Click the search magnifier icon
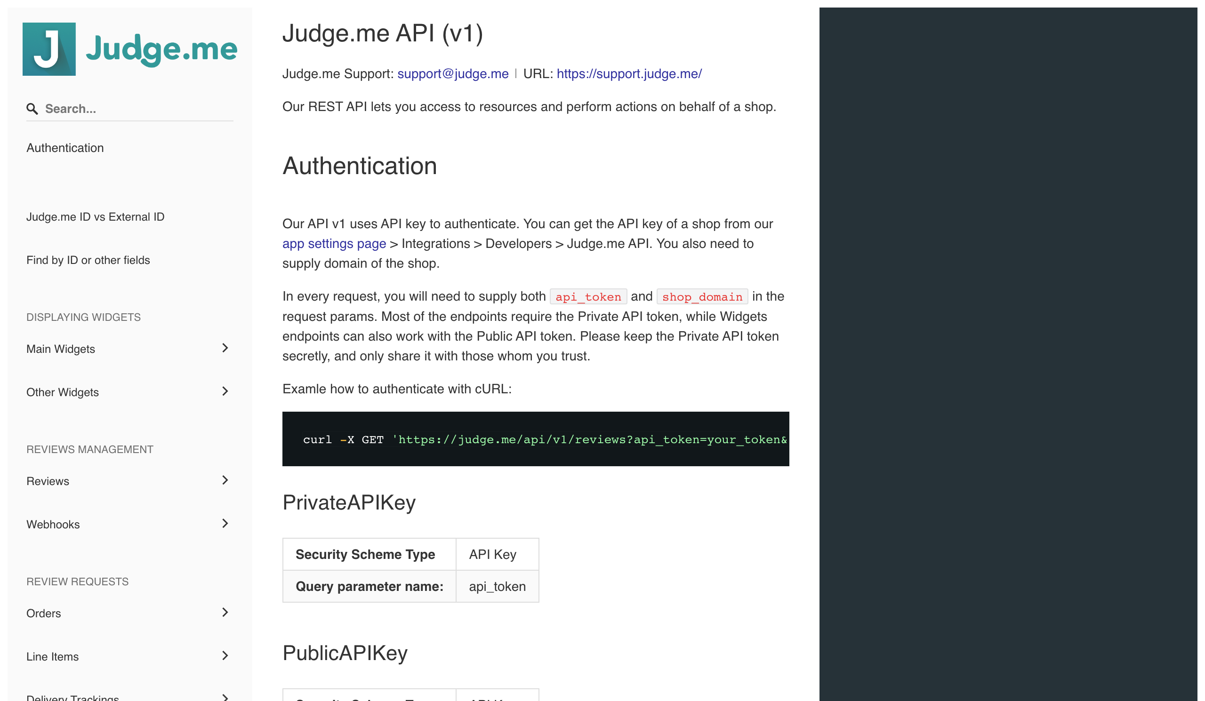 click(x=32, y=109)
